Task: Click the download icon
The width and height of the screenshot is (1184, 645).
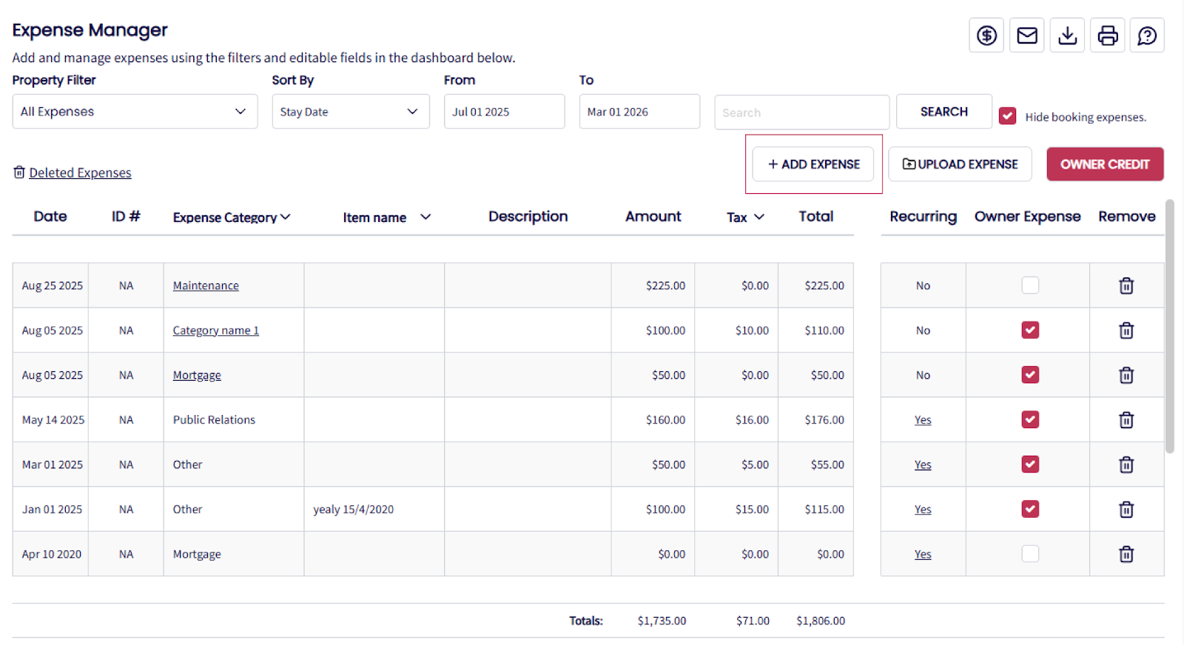Action: tap(1067, 36)
